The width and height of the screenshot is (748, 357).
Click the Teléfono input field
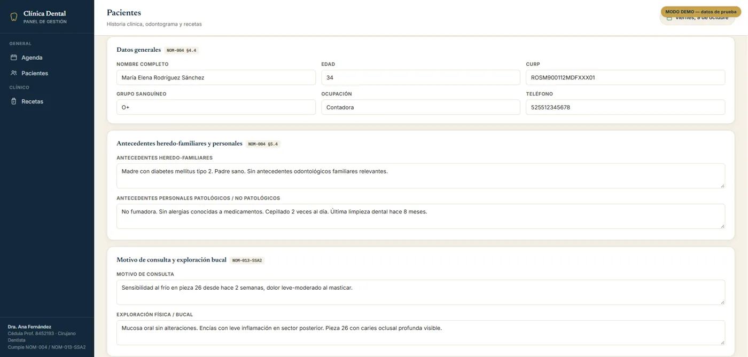coord(625,107)
